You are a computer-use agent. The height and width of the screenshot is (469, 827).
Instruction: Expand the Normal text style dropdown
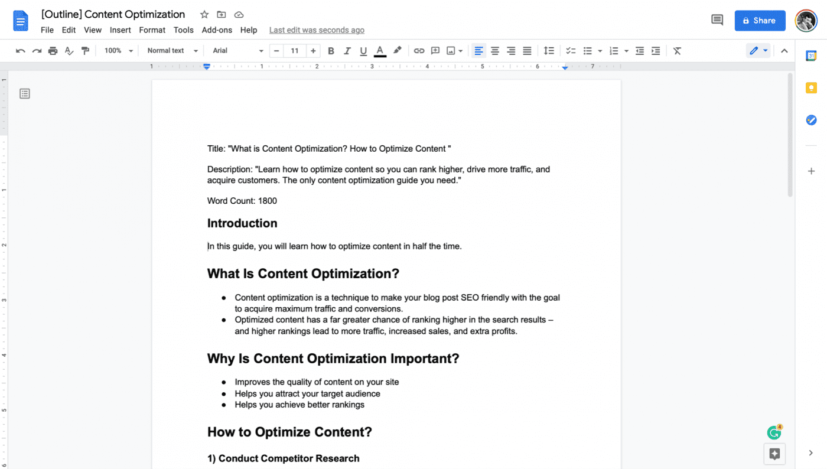(x=172, y=51)
